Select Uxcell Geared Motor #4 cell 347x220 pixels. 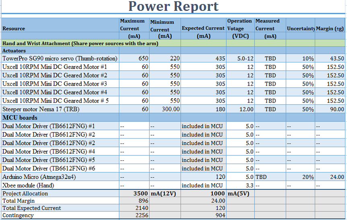pyautogui.click(x=60, y=92)
